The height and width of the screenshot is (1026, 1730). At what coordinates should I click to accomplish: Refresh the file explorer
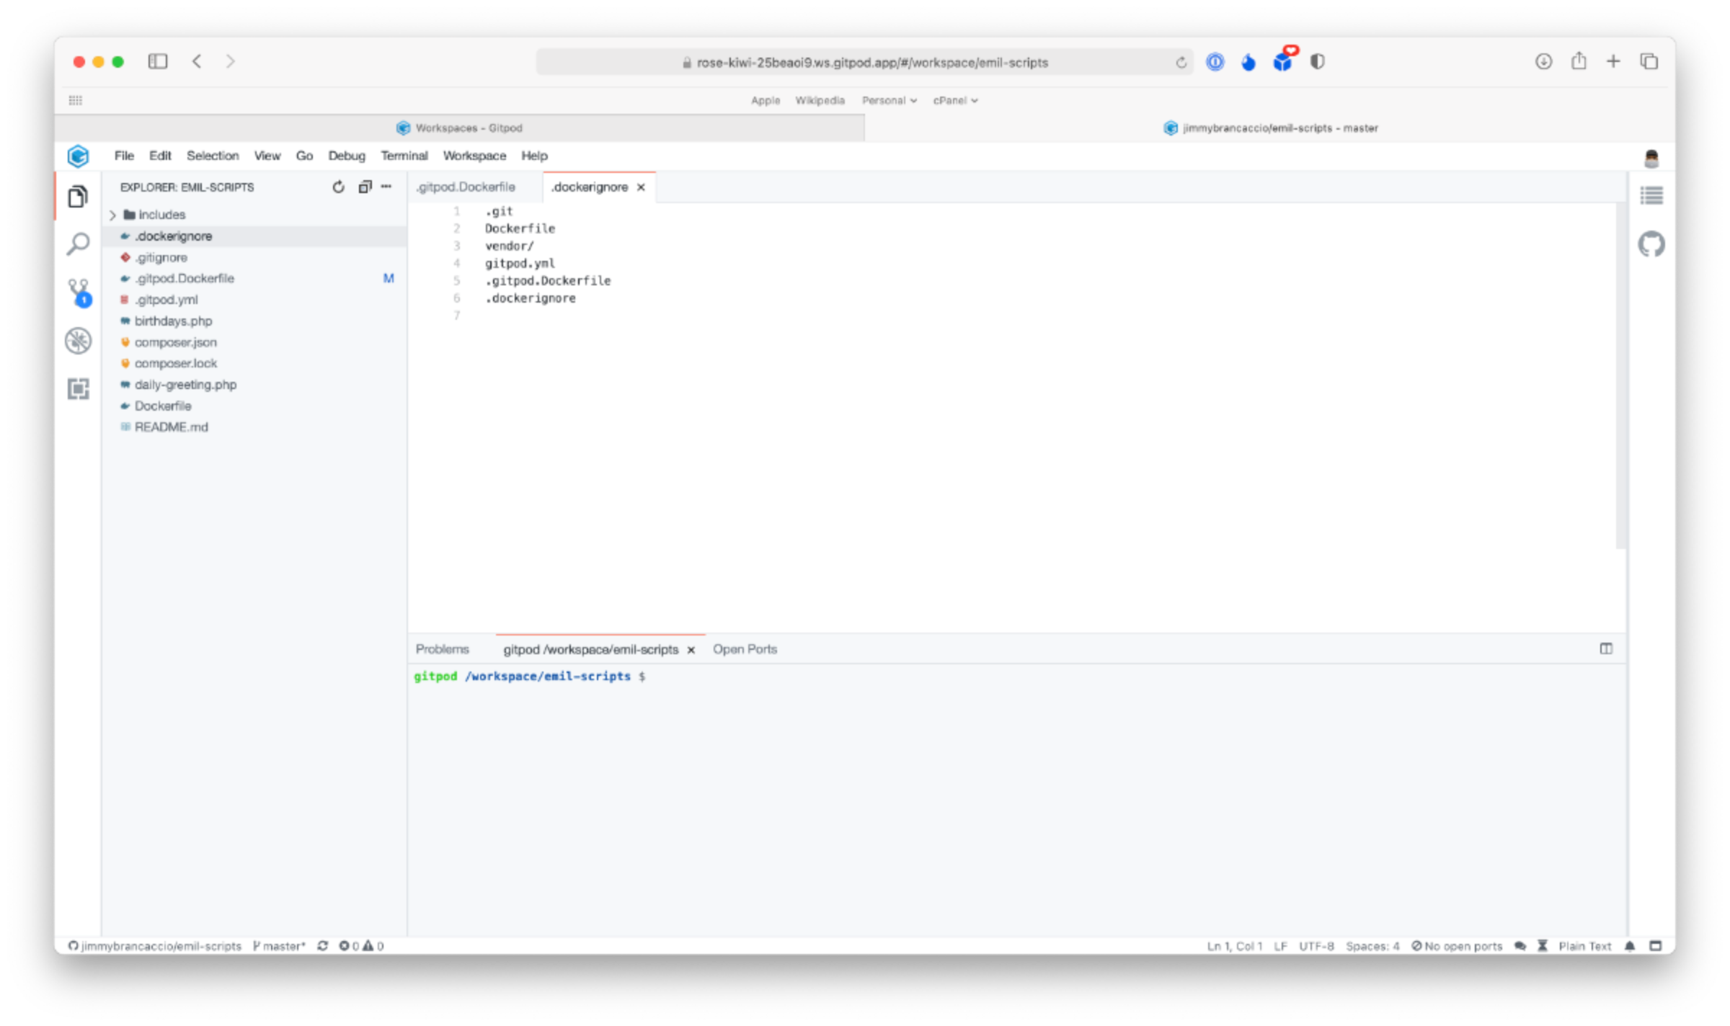[x=338, y=187]
